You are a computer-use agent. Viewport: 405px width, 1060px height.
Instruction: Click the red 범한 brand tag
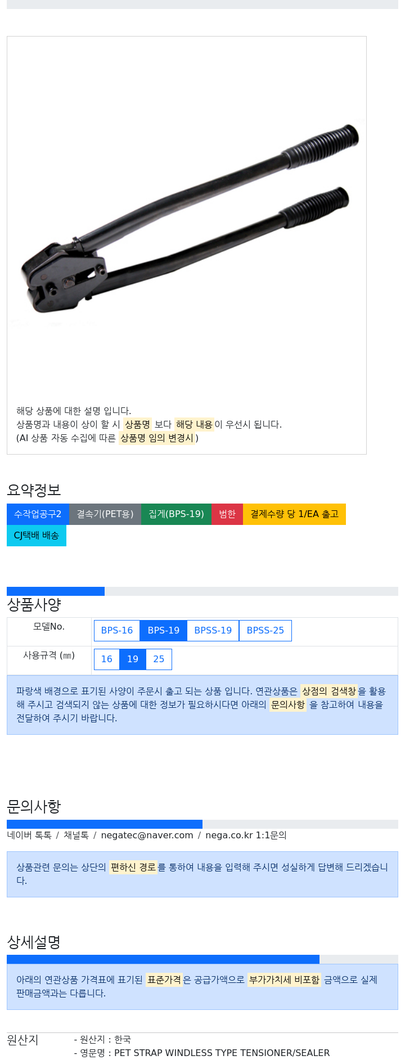coord(227,514)
